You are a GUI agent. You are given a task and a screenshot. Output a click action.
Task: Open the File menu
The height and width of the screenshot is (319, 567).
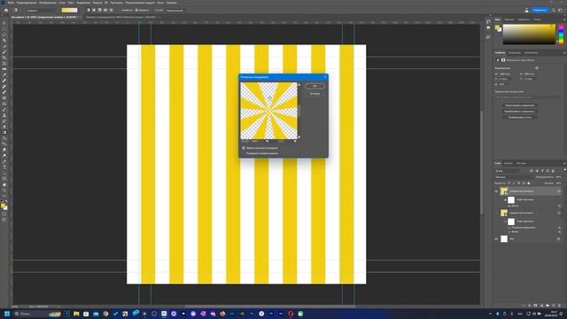pyautogui.click(x=11, y=3)
